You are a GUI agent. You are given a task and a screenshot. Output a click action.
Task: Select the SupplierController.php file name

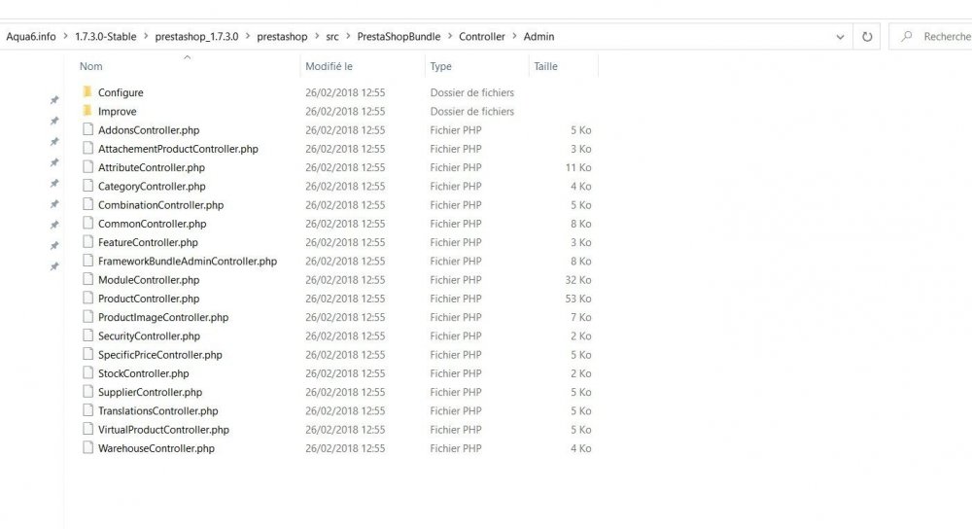(x=150, y=393)
